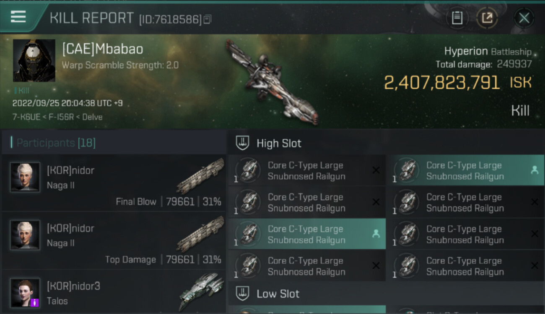This screenshot has width=545, height=314.
Task: Open the info badge on nidor3 portrait
Action: [x=35, y=302]
